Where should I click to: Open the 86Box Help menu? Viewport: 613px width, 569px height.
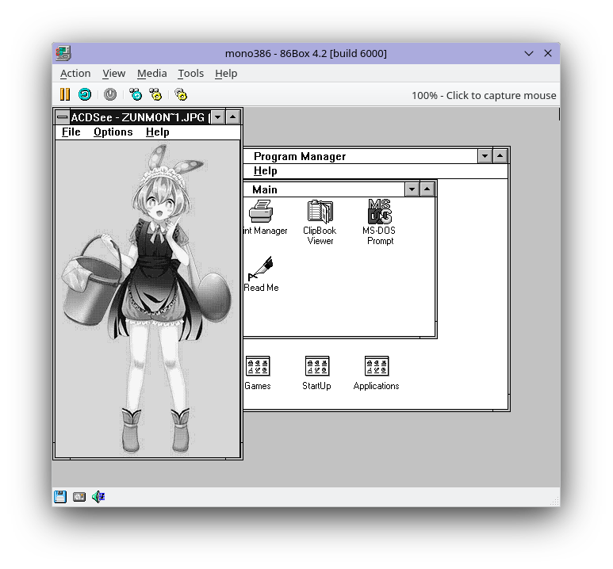coord(226,74)
